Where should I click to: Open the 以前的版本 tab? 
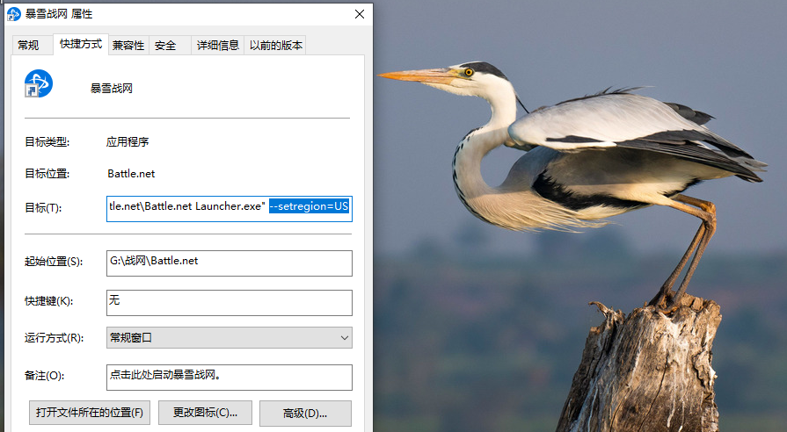pos(276,46)
